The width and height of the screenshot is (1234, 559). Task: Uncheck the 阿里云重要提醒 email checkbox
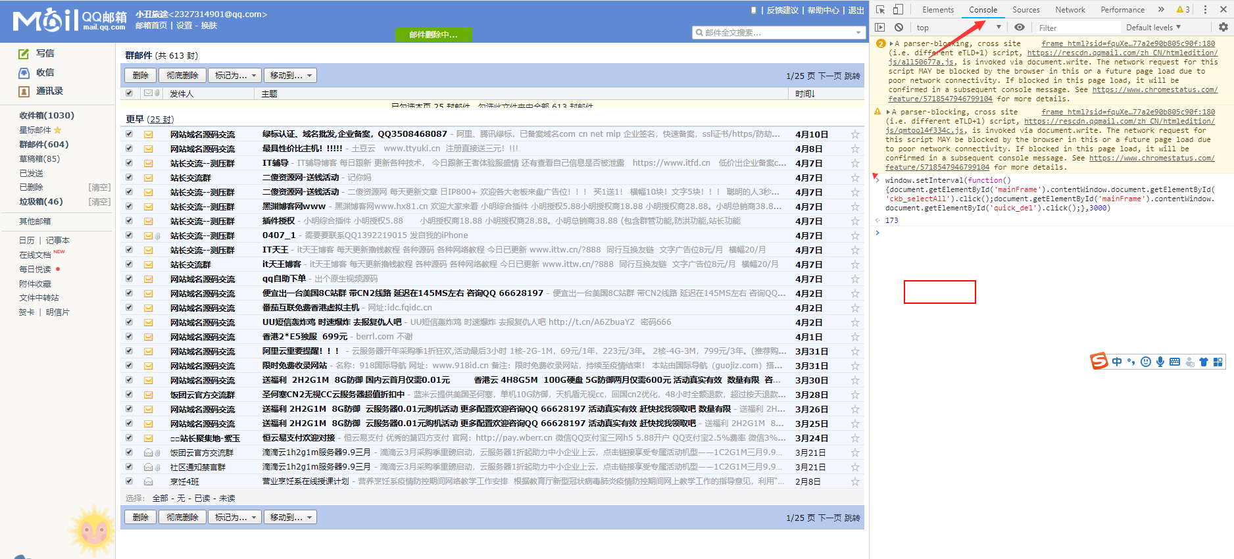click(x=129, y=351)
